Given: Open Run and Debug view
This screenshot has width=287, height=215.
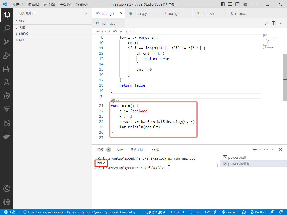Looking at the screenshot, I should coord(7,55).
